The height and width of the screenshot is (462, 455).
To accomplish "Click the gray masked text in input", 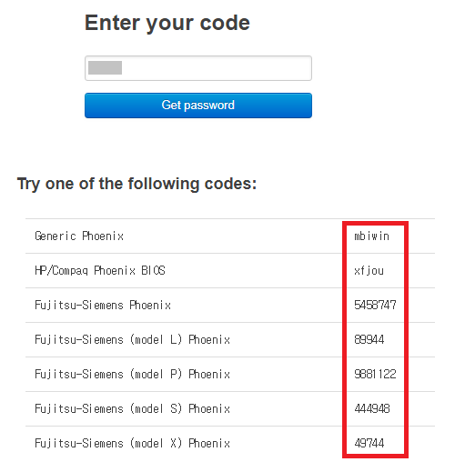I will (105, 67).
